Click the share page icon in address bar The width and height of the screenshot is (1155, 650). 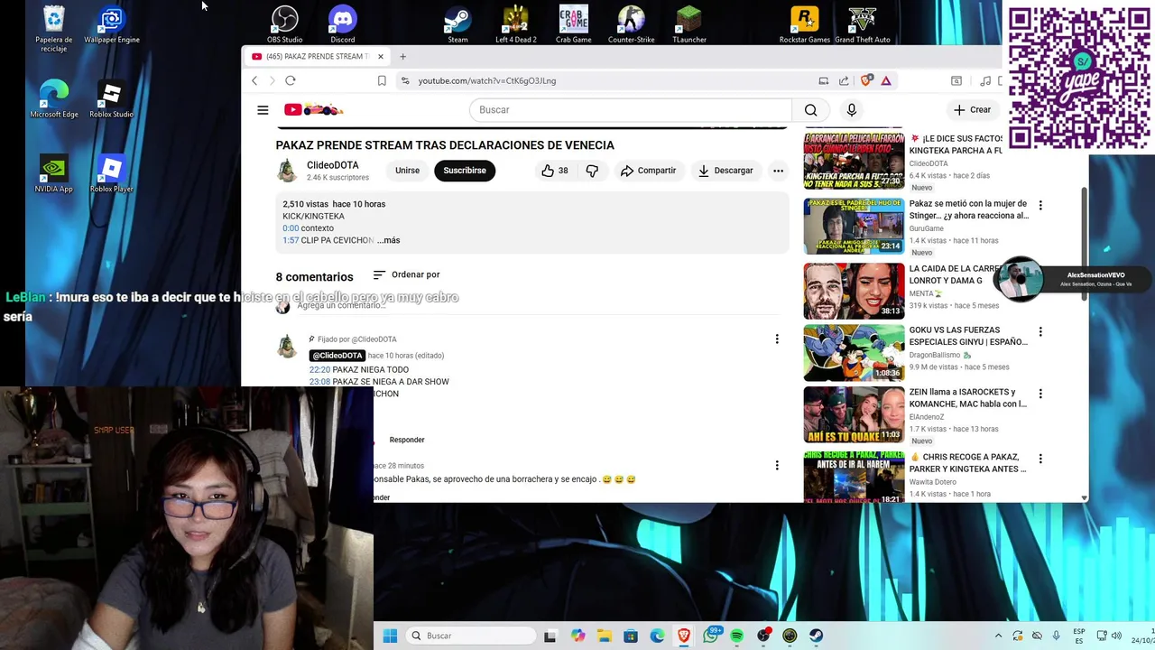pos(844,80)
